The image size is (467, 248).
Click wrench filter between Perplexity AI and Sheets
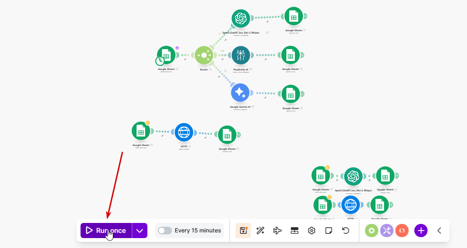[x=266, y=59]
